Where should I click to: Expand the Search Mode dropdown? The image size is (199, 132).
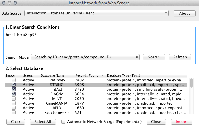point(85,57)
